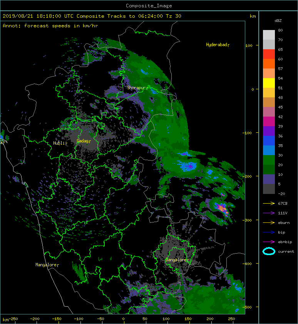Click the intense magenta-yellow storm cell core
Screen dimensions: 298x324
click(x=221, y=208)
